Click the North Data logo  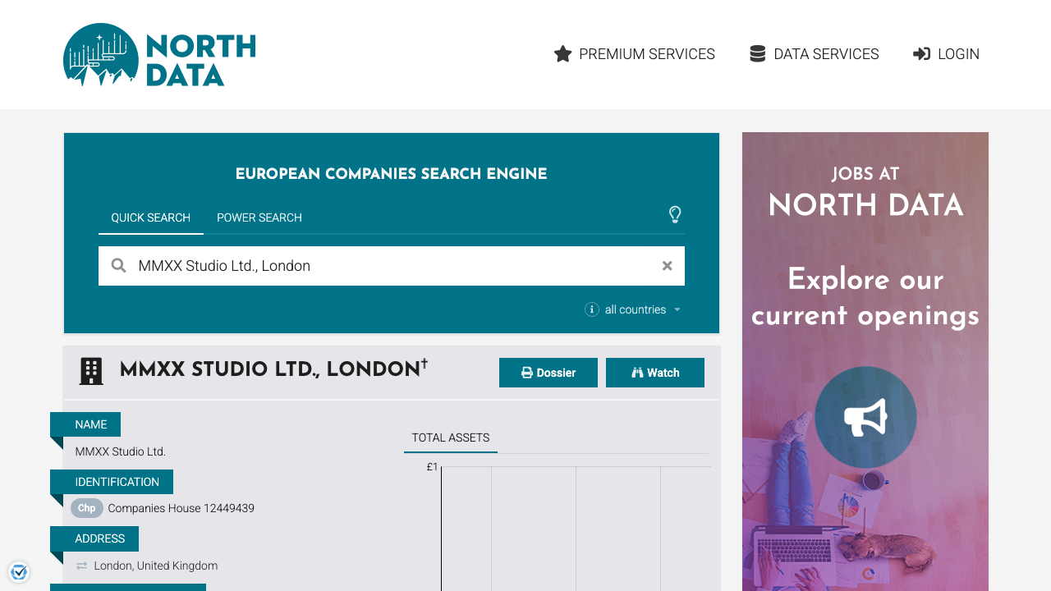coord(159,55)
